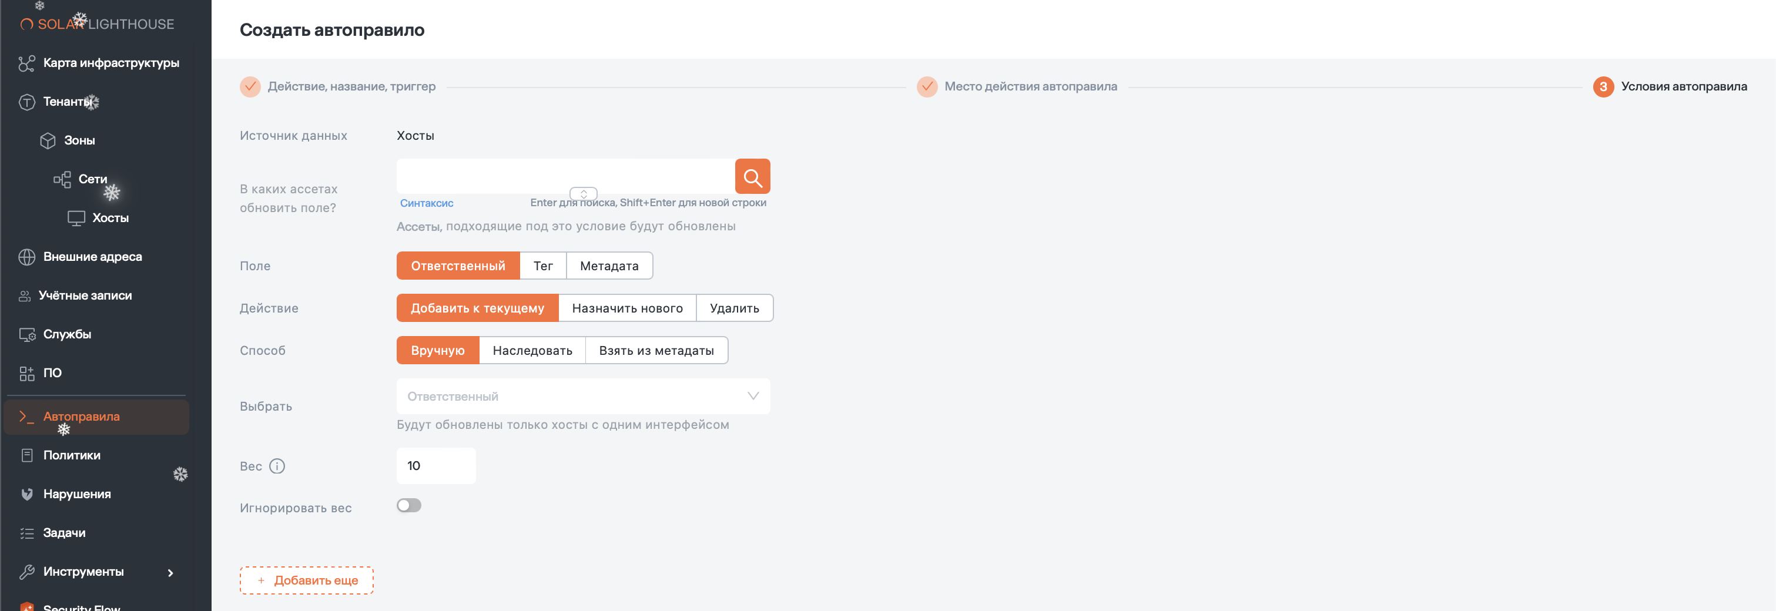
Task: Select Вручную method
Action: pyautogui.click(x=437, y=351)
